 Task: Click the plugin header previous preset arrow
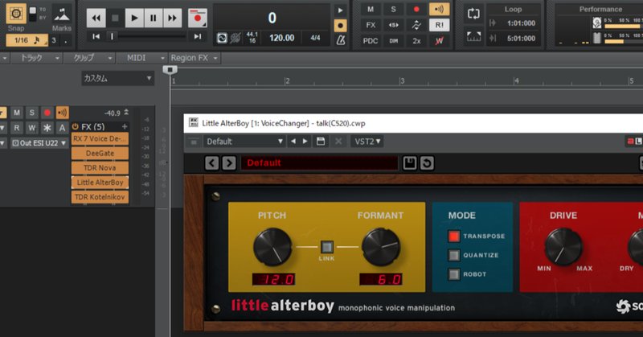pyautogui.click(x=293, y=142)
